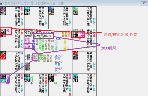Click the red 大限 palace tag
This screenshot has width=148, height=96.
click(3, 55)
